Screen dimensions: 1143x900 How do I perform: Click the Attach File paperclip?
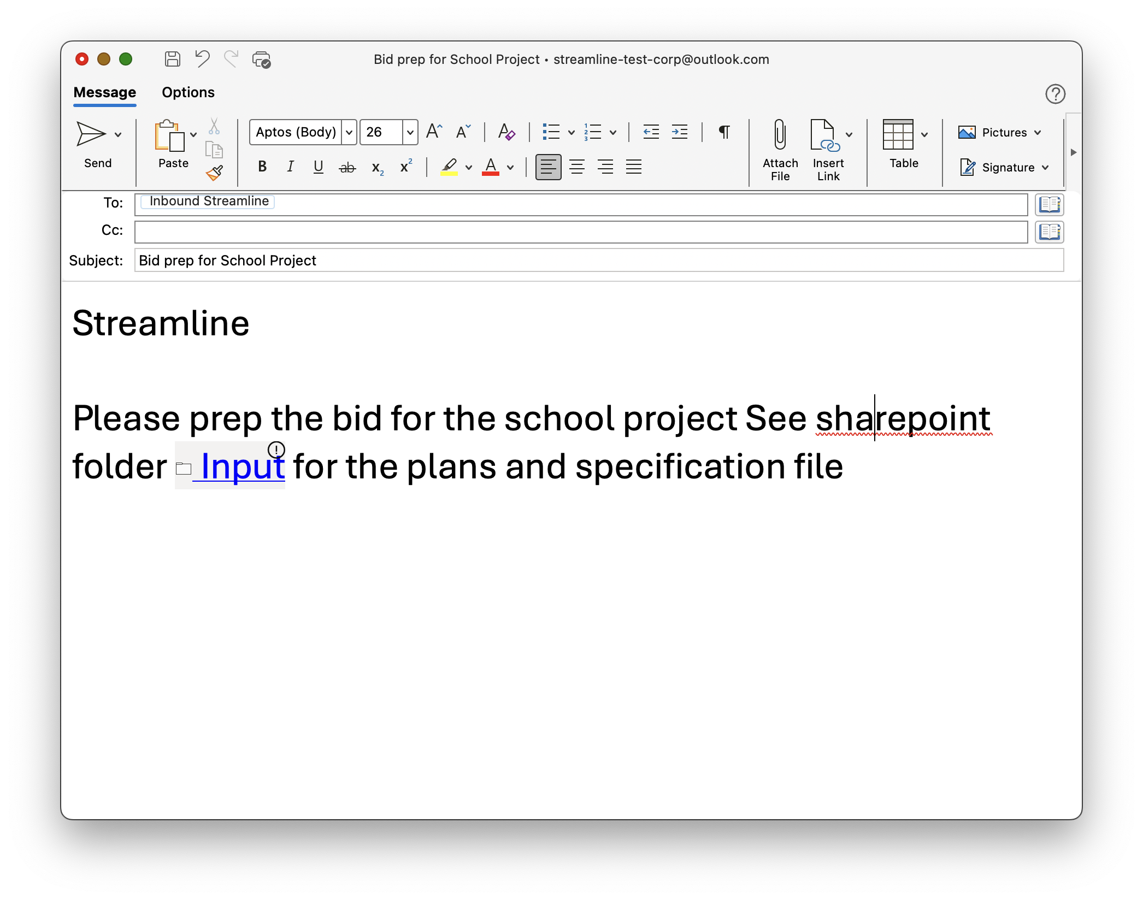pyautogui.click(x=780, y=135)
